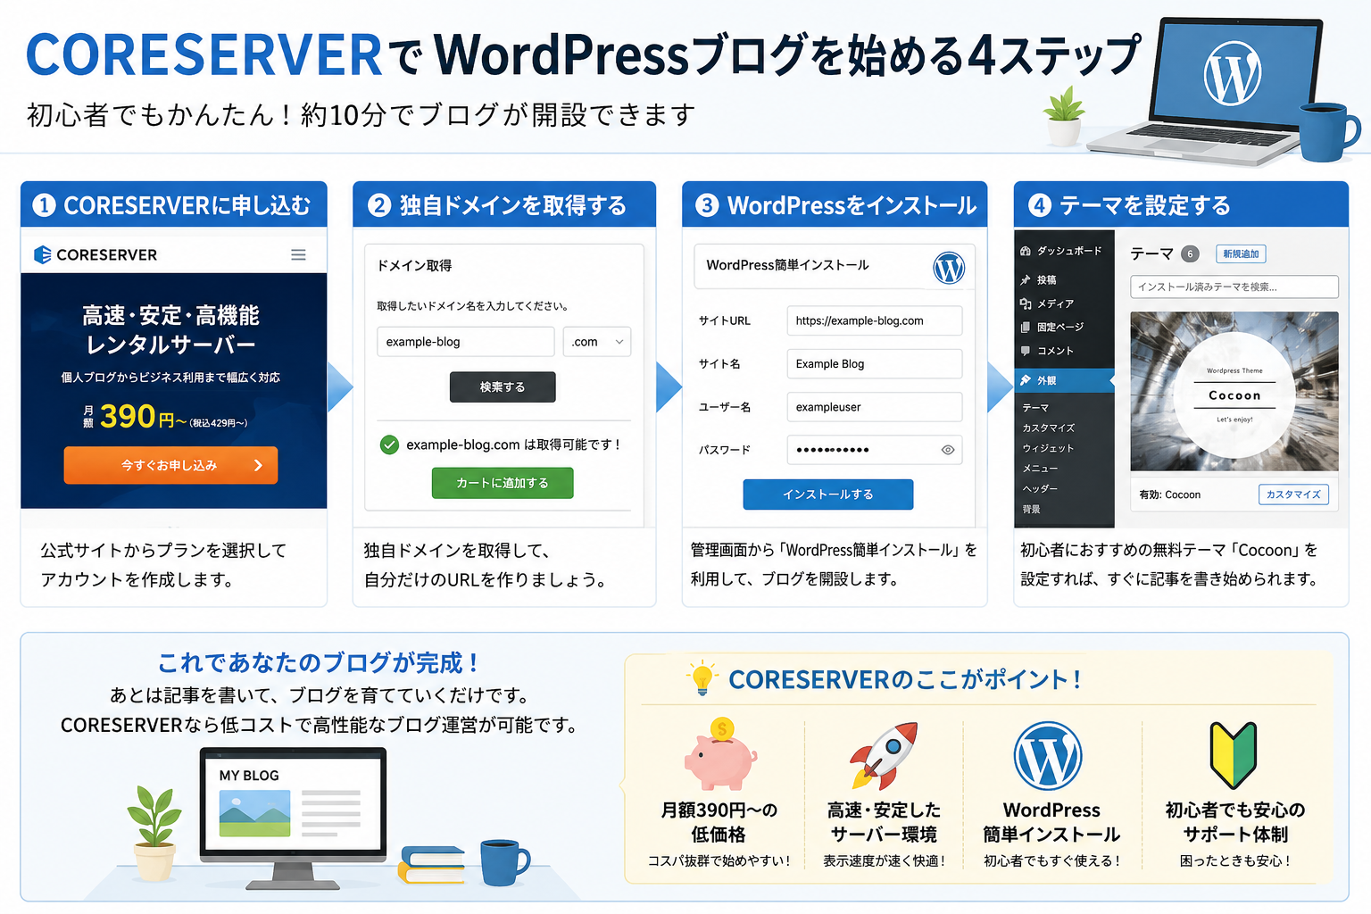The image size is (1371, 914).
Task: Open the .com domain extension dropdown
Action: tap(597, 342)
